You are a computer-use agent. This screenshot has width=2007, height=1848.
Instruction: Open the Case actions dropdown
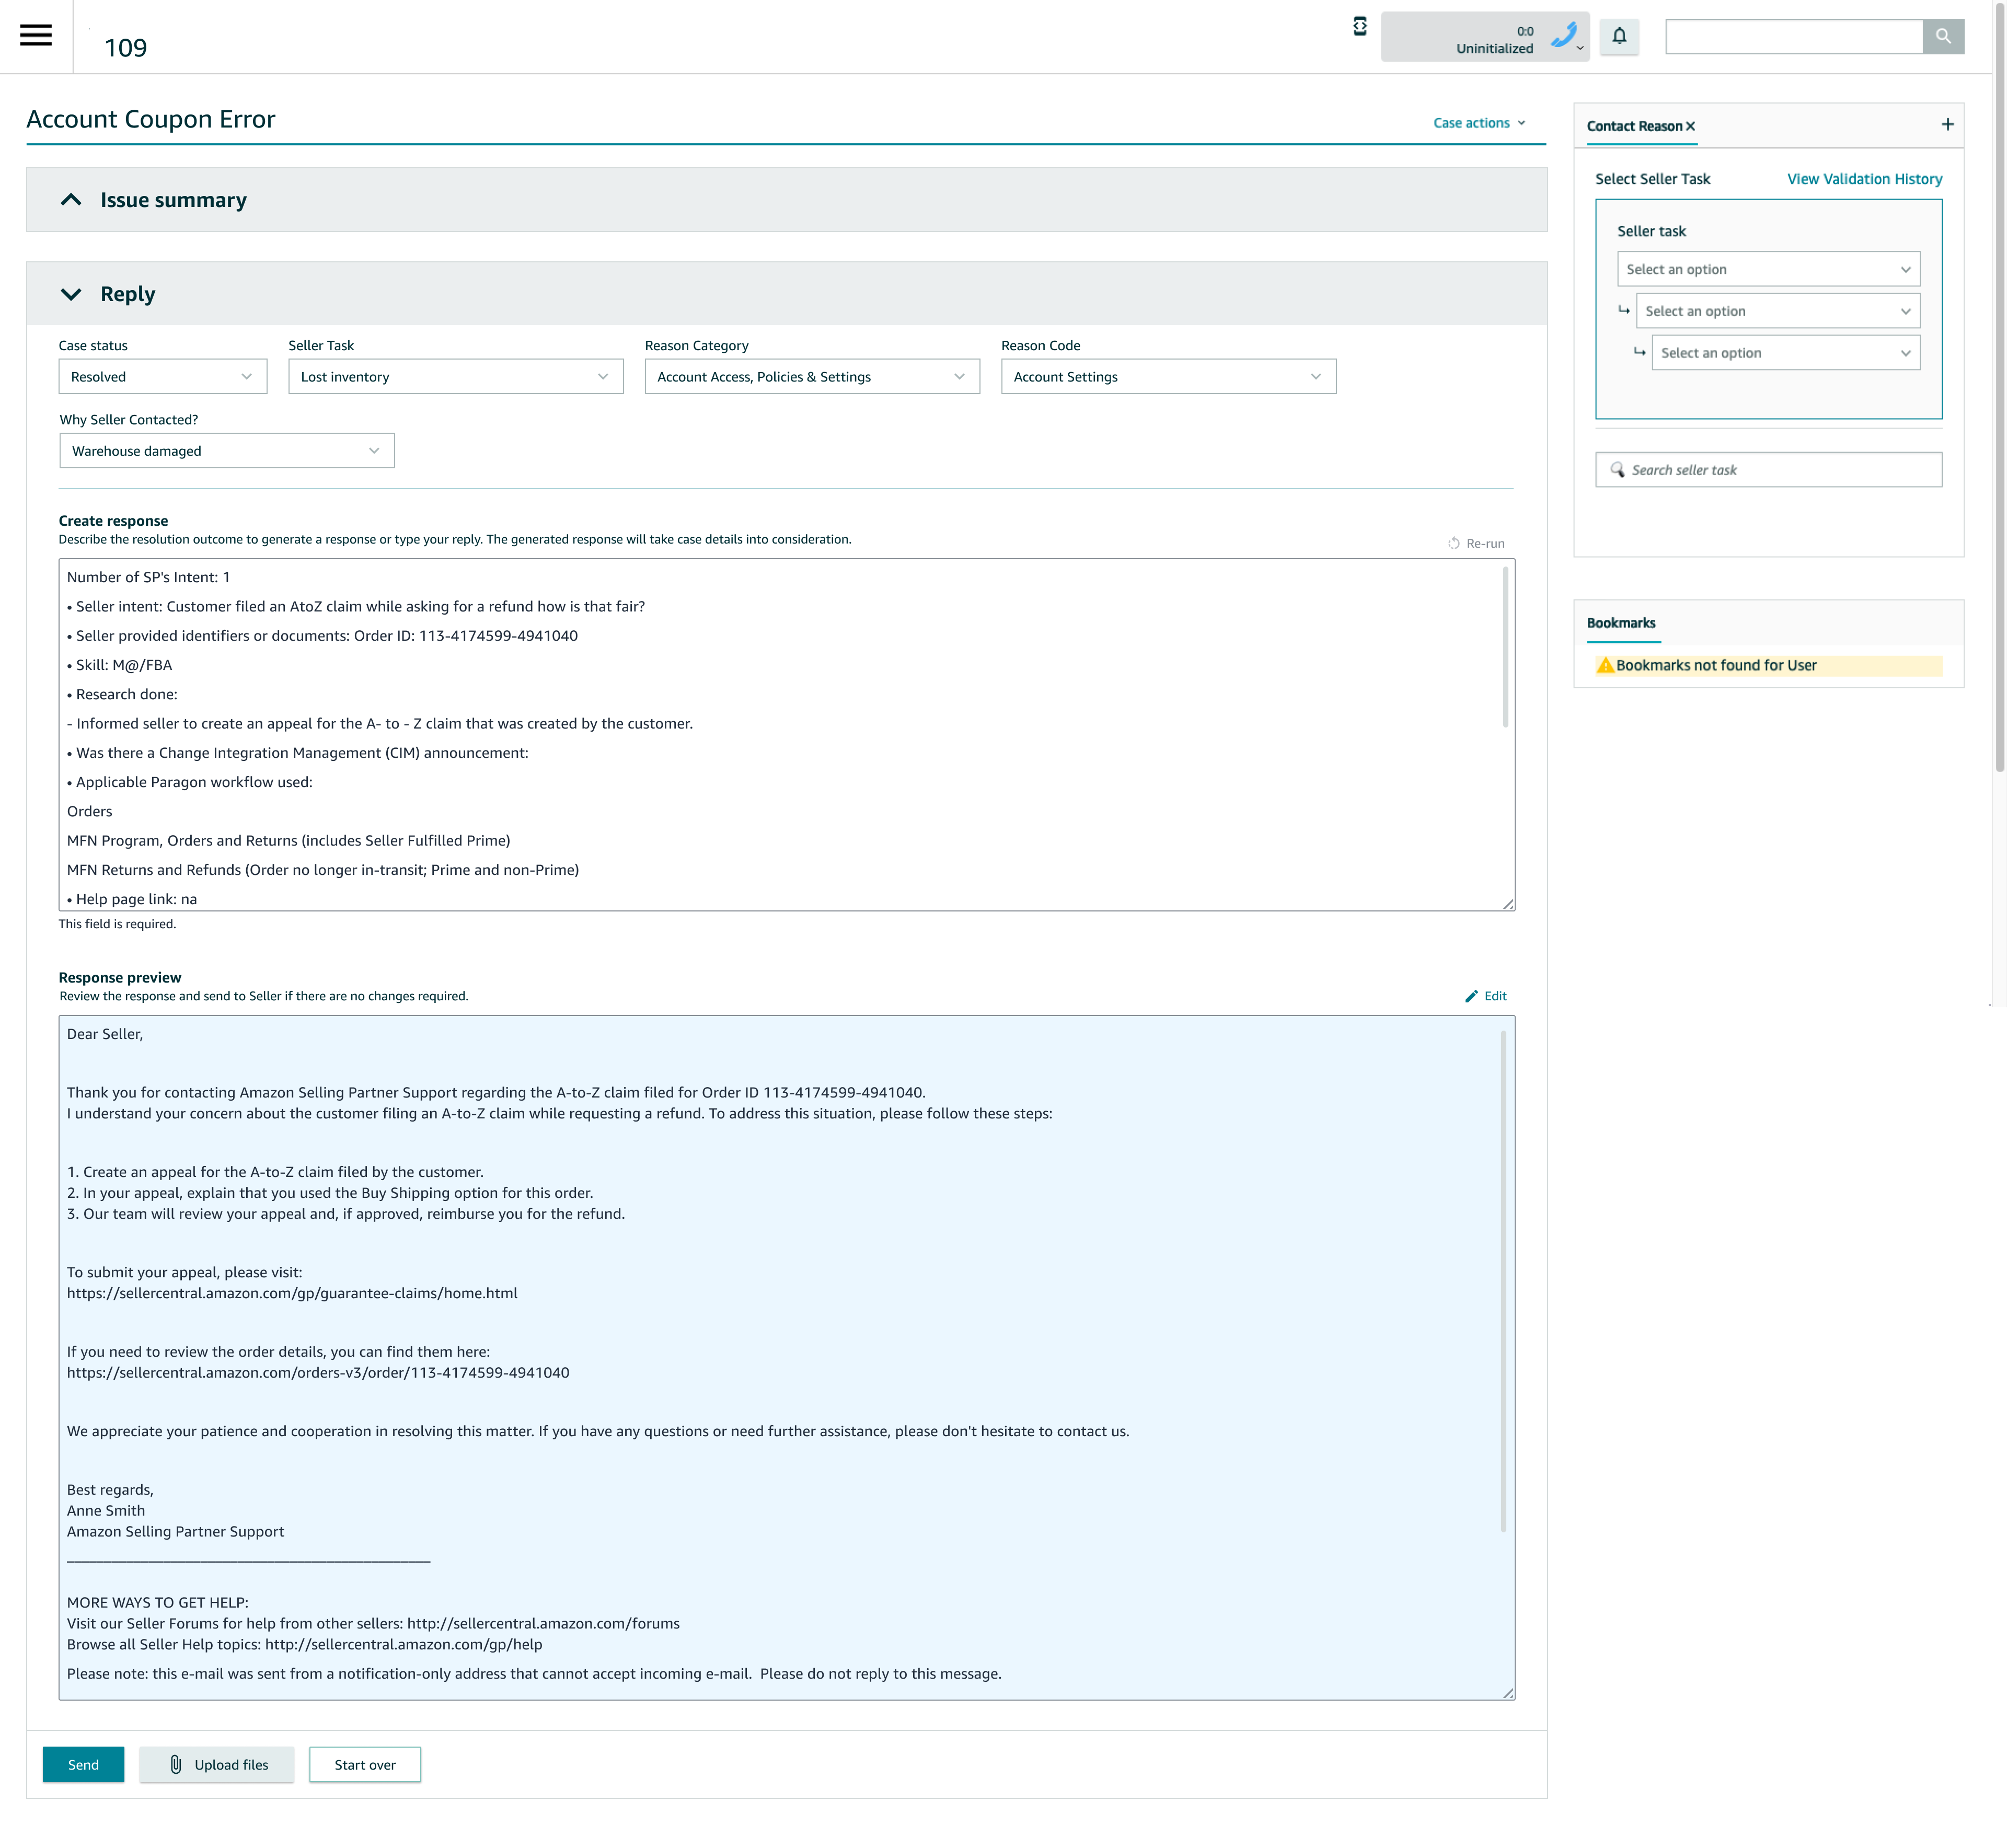pos(1479,122)
